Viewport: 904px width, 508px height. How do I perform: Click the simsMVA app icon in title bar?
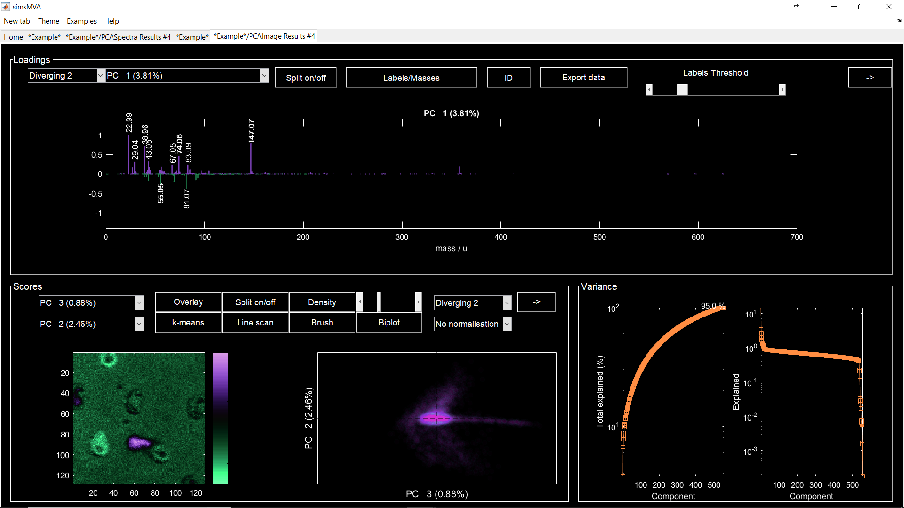point(6,7)
